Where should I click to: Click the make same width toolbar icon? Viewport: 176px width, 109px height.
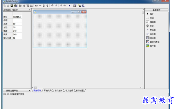[x=36, y=6]
